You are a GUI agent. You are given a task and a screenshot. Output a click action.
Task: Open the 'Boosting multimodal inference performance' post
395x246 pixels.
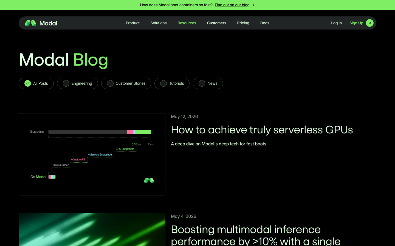click(x=256, y=235)
